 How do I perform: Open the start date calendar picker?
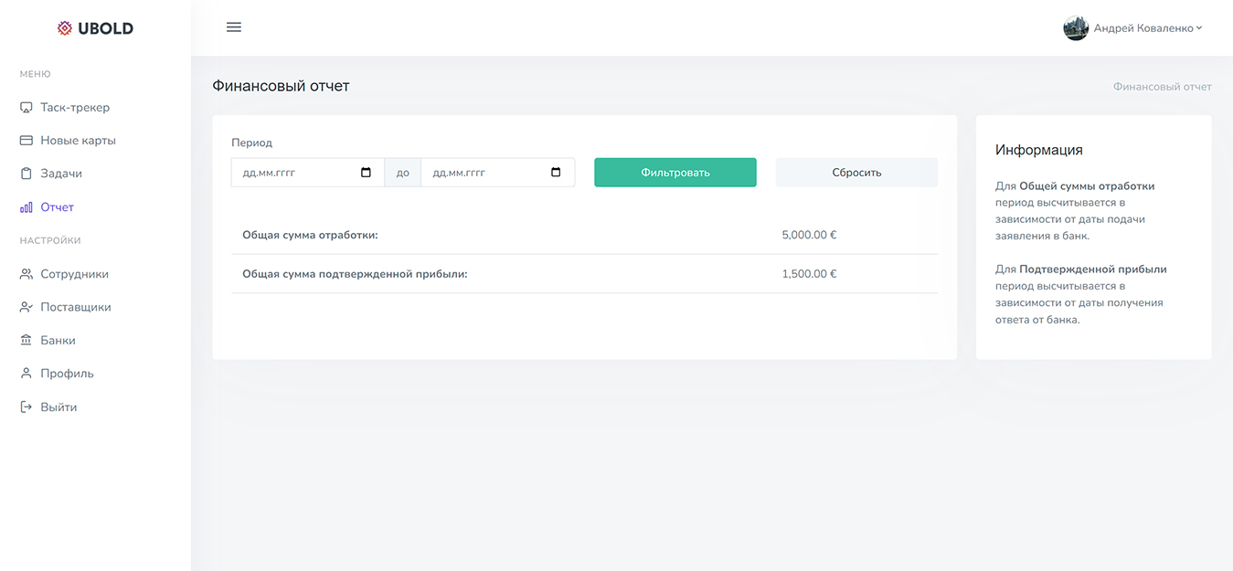[x=367, y=173]
